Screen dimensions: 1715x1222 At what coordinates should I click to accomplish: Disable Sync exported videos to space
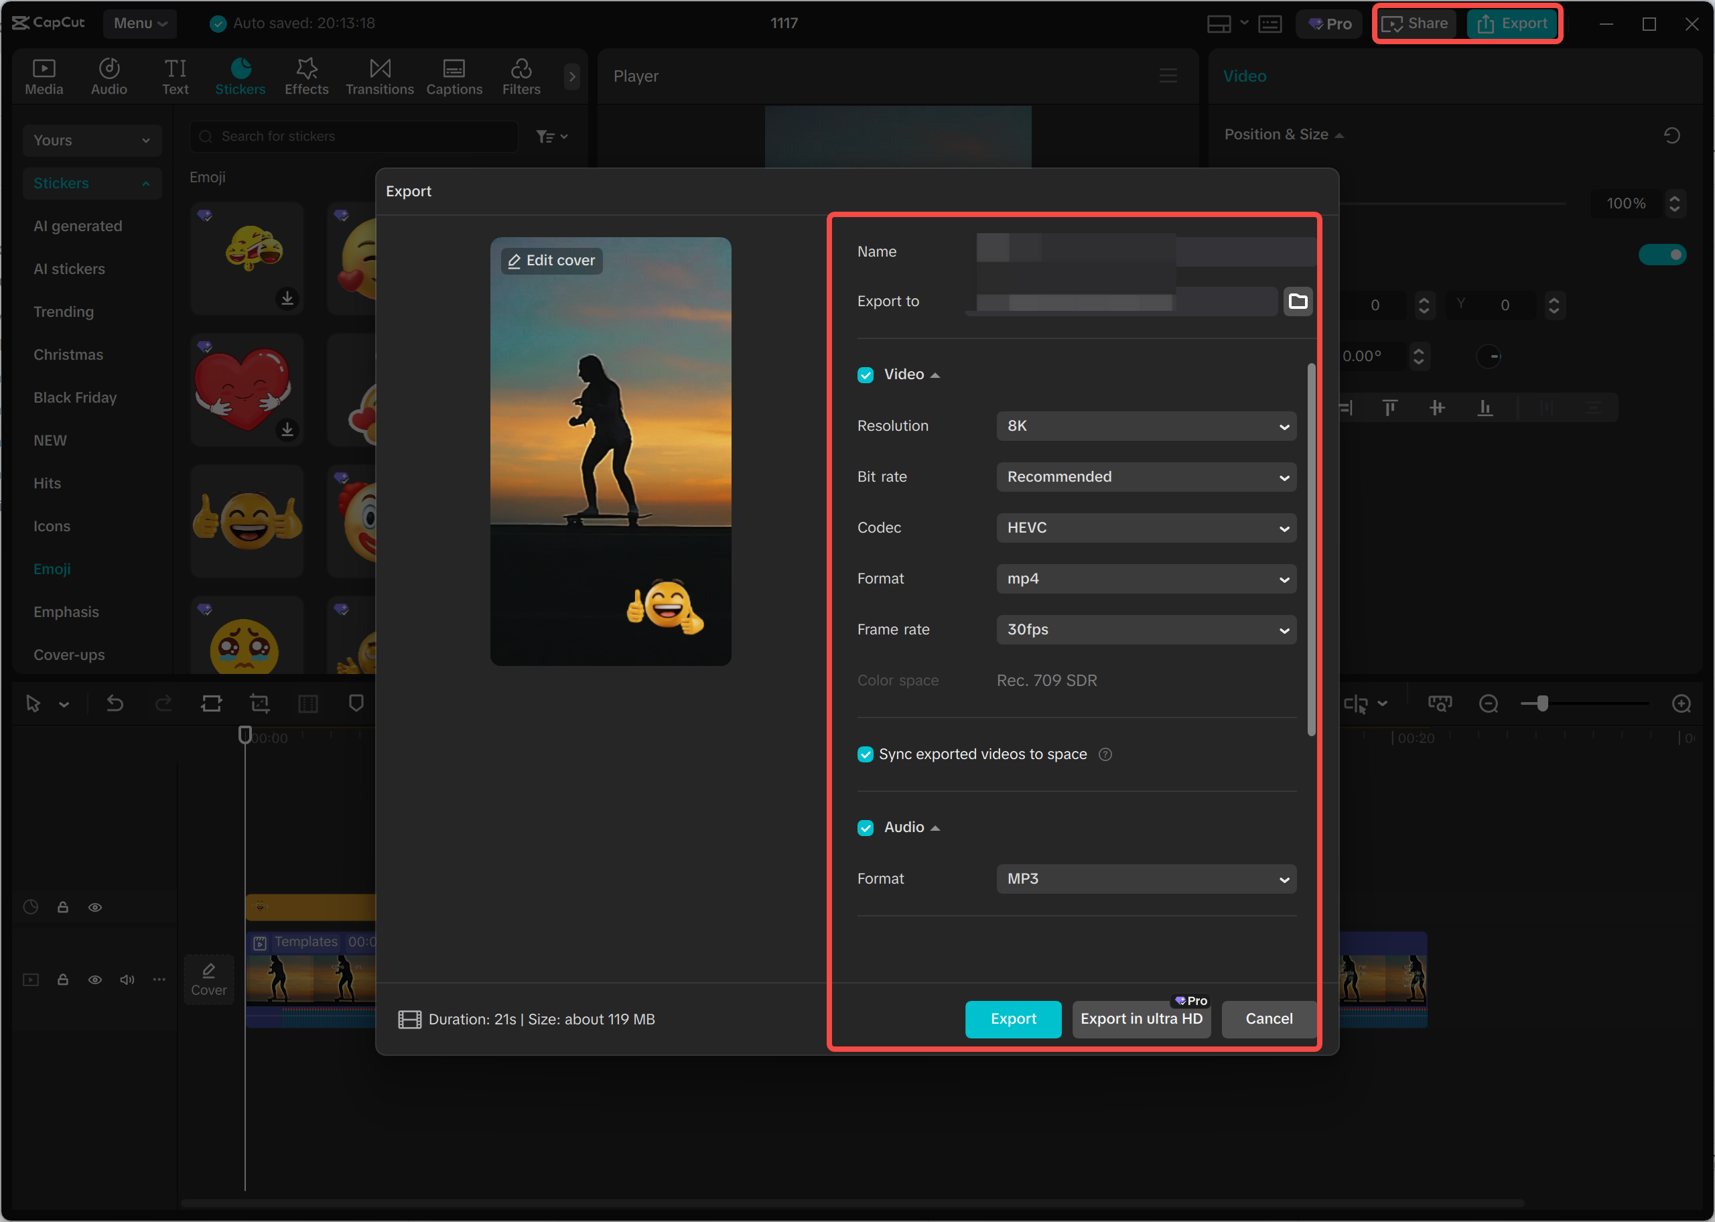click(x=866, y=754)
